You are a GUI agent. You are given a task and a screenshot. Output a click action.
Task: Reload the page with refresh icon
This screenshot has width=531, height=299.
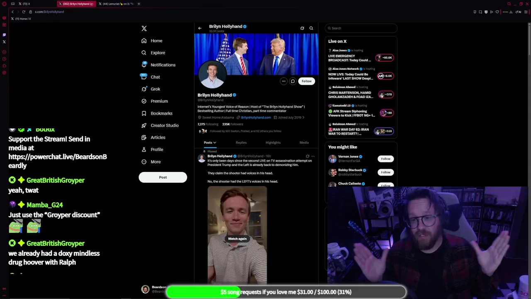coord(24,12)
